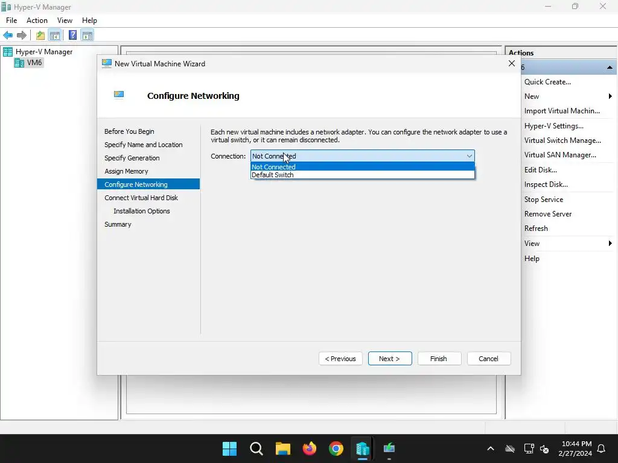This screenshot has width=618, height=463.
Task: Open notifications bell icon
Action: tap(602, 449)
